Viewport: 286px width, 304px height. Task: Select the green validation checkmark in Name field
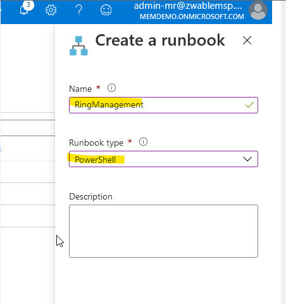pyautogui.click(x=249, y=104)
